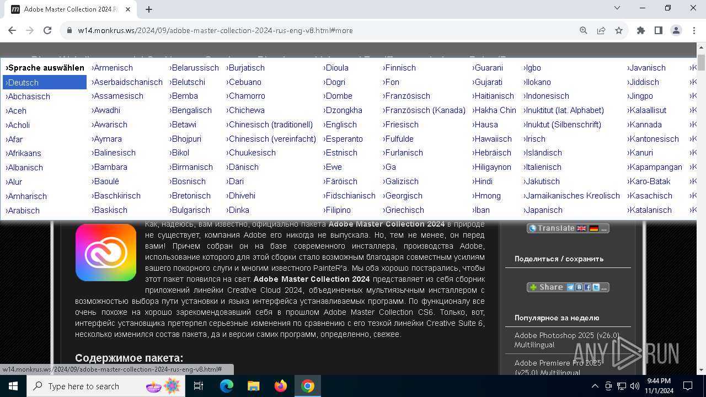Screen dimensions: 706x397
Task: Select Albanisch in the language menu
Action: click(24, 168)
